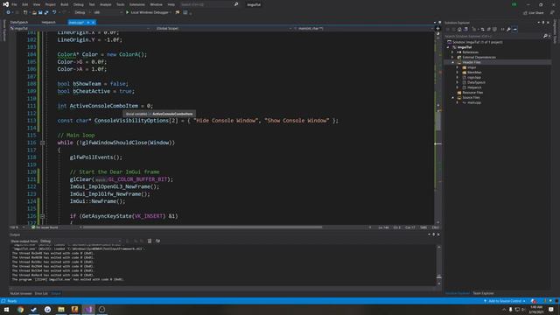Click Add to Source Control

(505, 301)
